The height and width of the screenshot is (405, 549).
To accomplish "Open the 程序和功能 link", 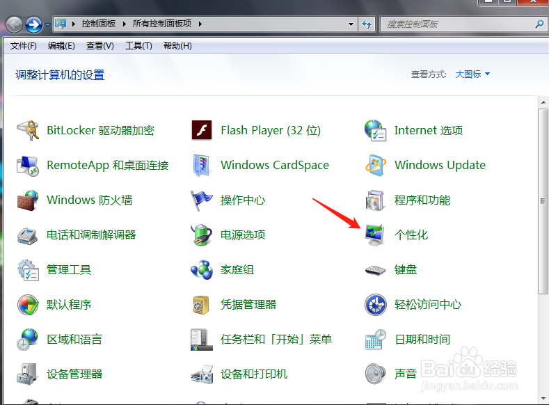I will (422, 200).
